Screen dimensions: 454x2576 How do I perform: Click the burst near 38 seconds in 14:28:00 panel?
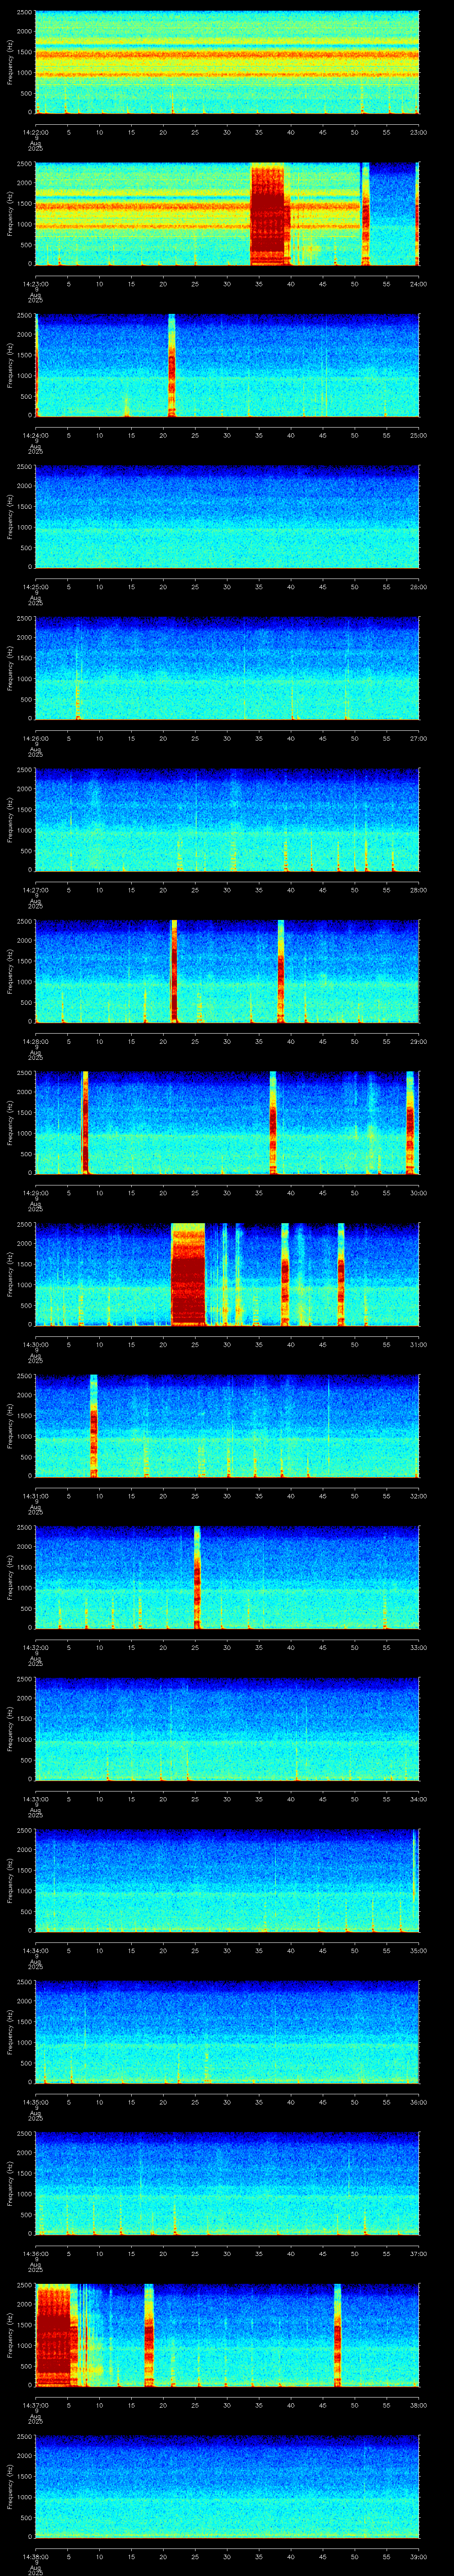[x=280, y=971]
